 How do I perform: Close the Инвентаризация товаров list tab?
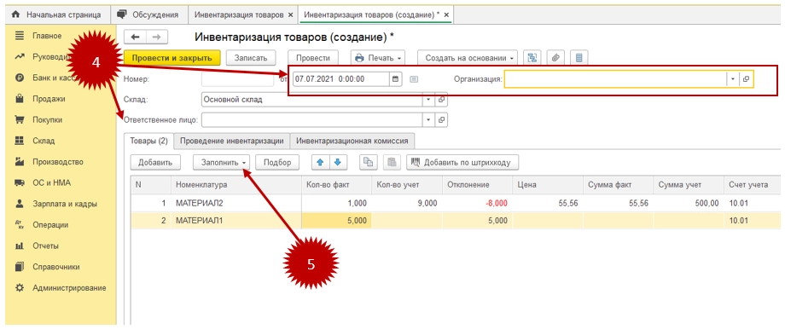pyautogui.click(x=290, y=15)
